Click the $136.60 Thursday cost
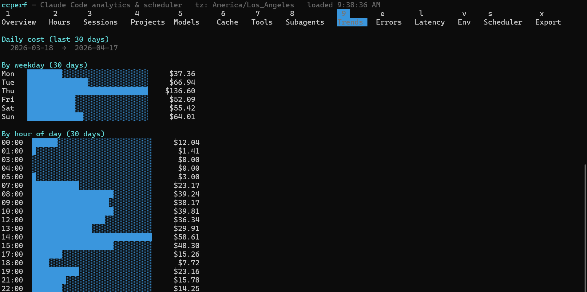Viewport: 587px width, 292px height. click(x=180, y=91)
